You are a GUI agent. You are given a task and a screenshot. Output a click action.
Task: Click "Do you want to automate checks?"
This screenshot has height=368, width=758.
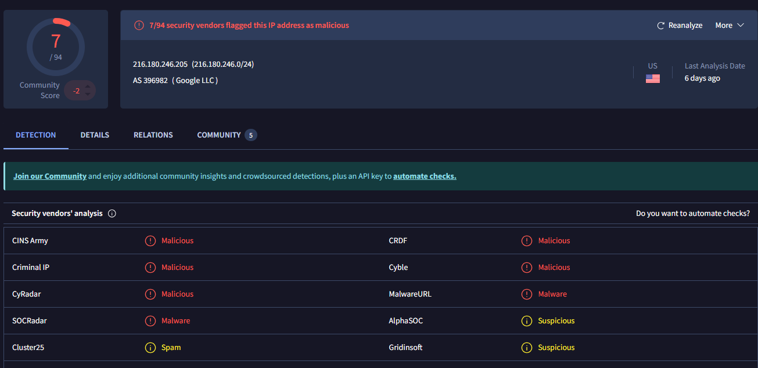(692, 214)
